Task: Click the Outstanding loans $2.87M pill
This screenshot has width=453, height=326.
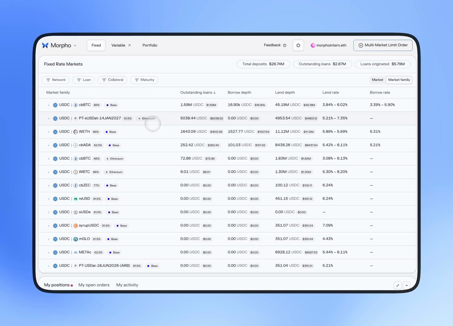Action: tap(322, 64)
